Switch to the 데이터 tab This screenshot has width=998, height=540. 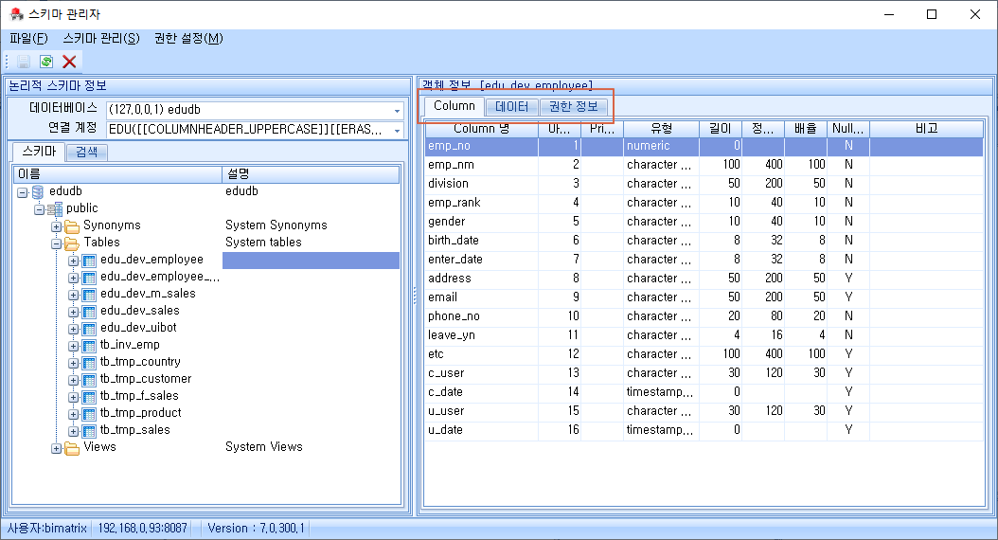511,107
